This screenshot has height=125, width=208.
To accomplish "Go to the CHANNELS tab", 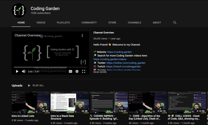I will coord(134,23).
